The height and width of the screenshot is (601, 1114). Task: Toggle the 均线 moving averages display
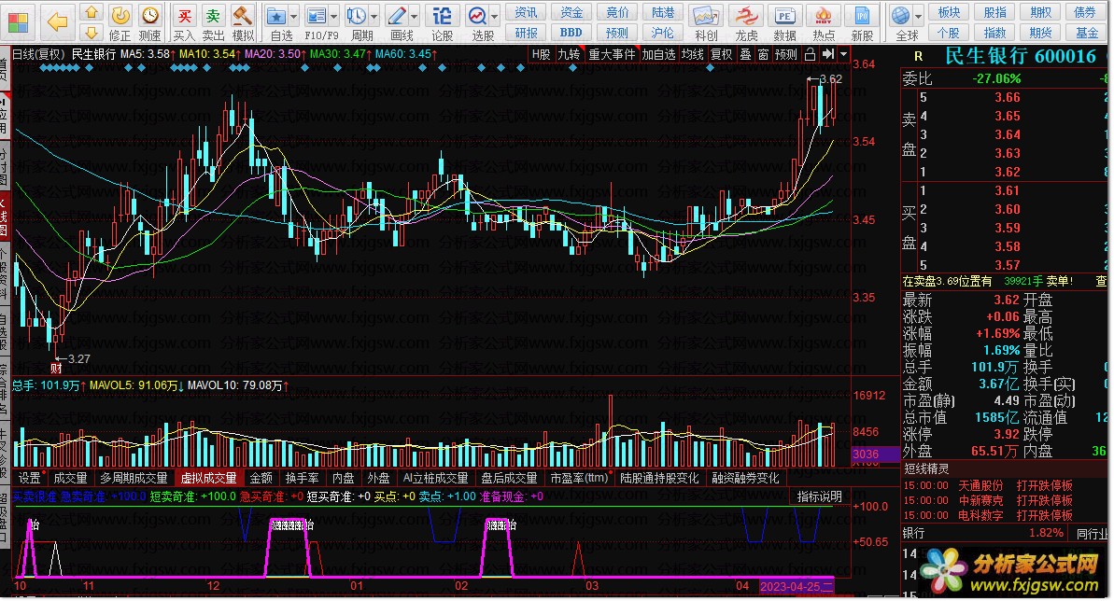[693, 54]
